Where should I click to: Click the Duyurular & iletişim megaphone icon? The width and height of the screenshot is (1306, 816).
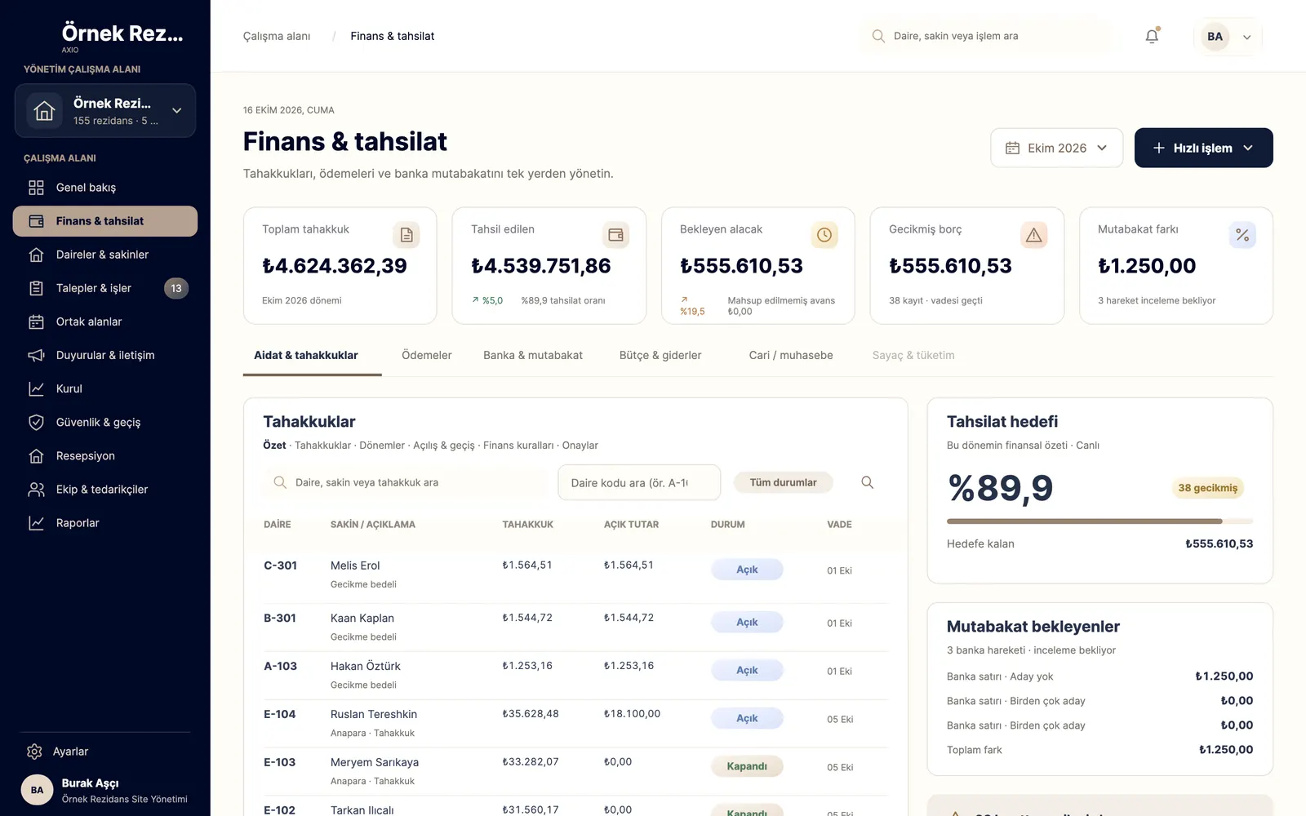pos(36,355)
